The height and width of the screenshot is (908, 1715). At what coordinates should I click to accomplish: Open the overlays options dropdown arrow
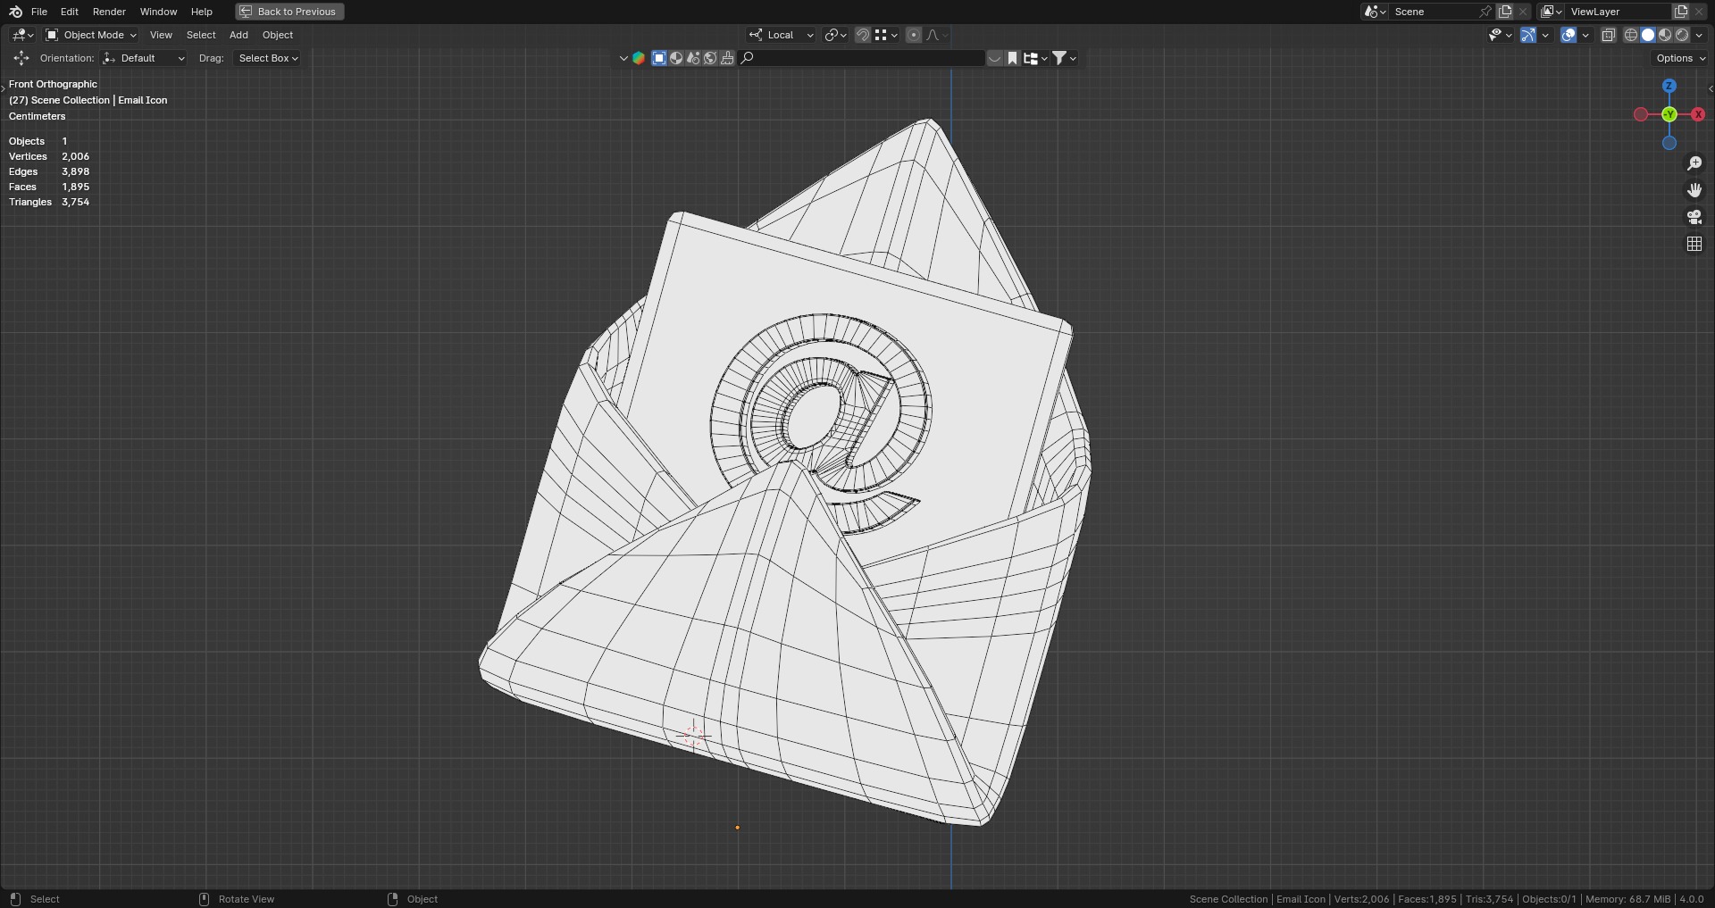point(1585,35)
